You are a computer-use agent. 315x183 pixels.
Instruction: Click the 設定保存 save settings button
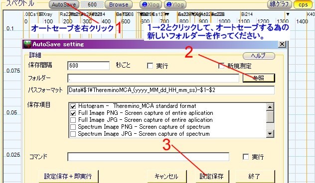pyautogui.click(x=212, y=177)
